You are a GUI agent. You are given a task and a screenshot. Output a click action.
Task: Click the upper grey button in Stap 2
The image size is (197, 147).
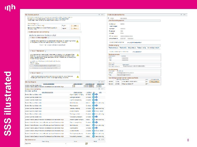click(x=45, y=66)
